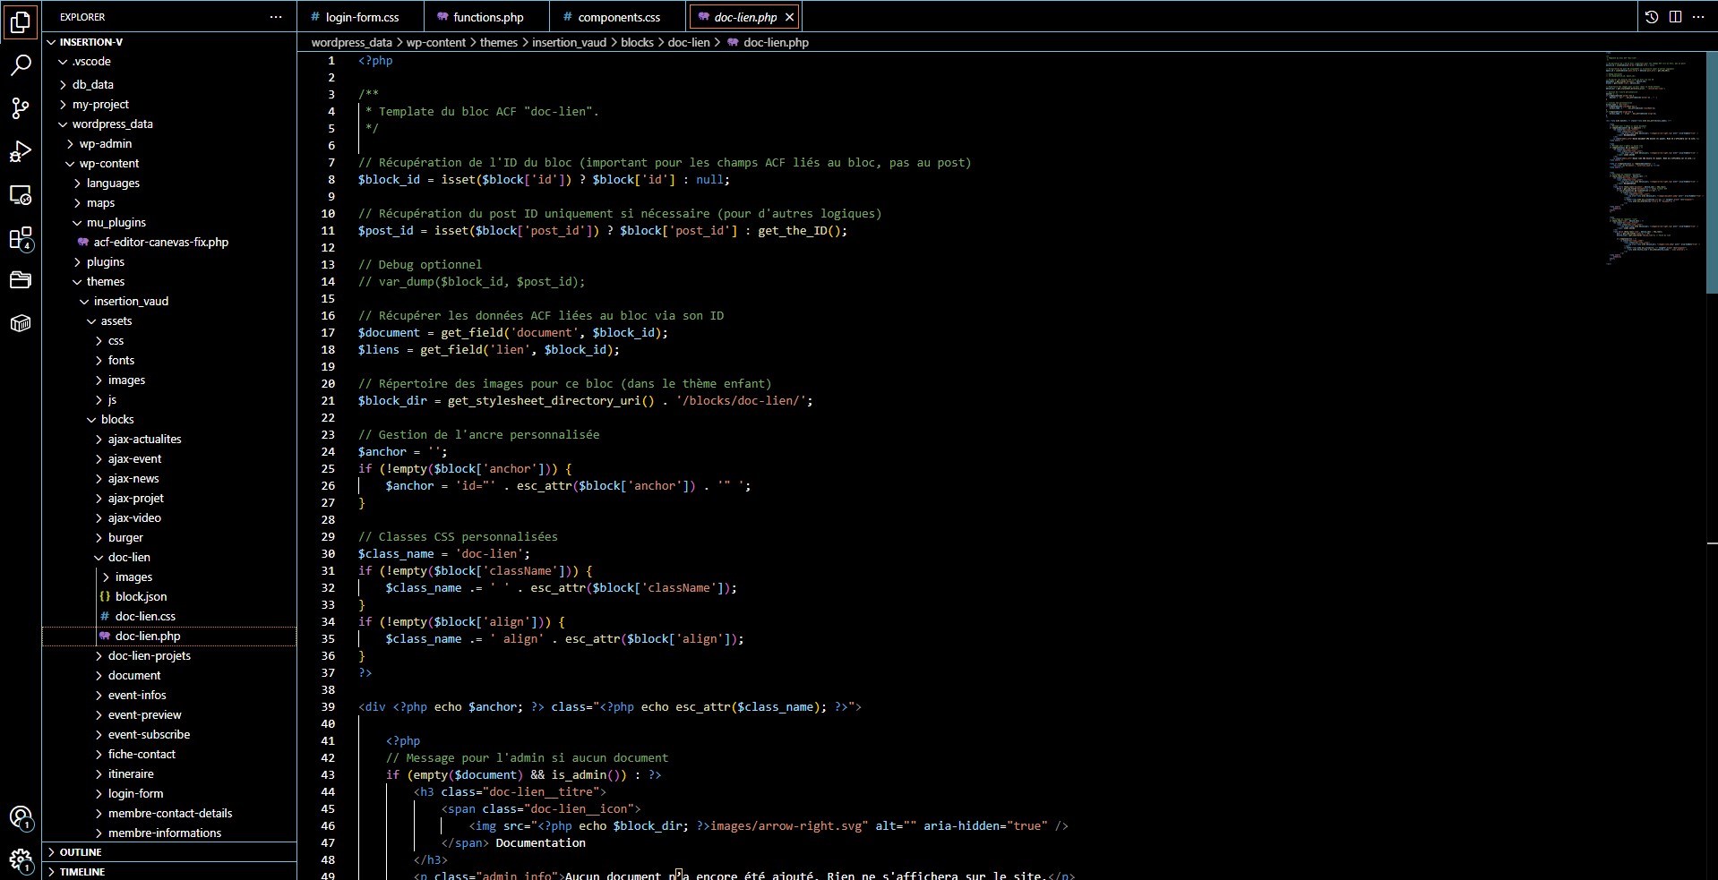Open block.json in the file tree
Viewport: 1718px width, 880px height.
[141, 597]
